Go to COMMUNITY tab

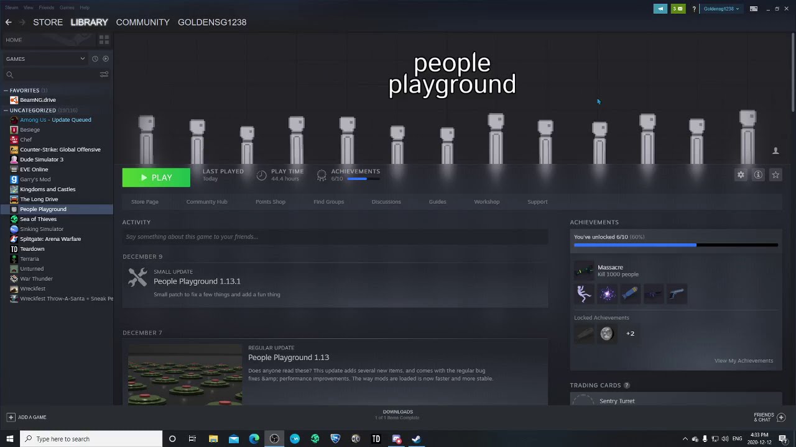[x=142, y=22]
